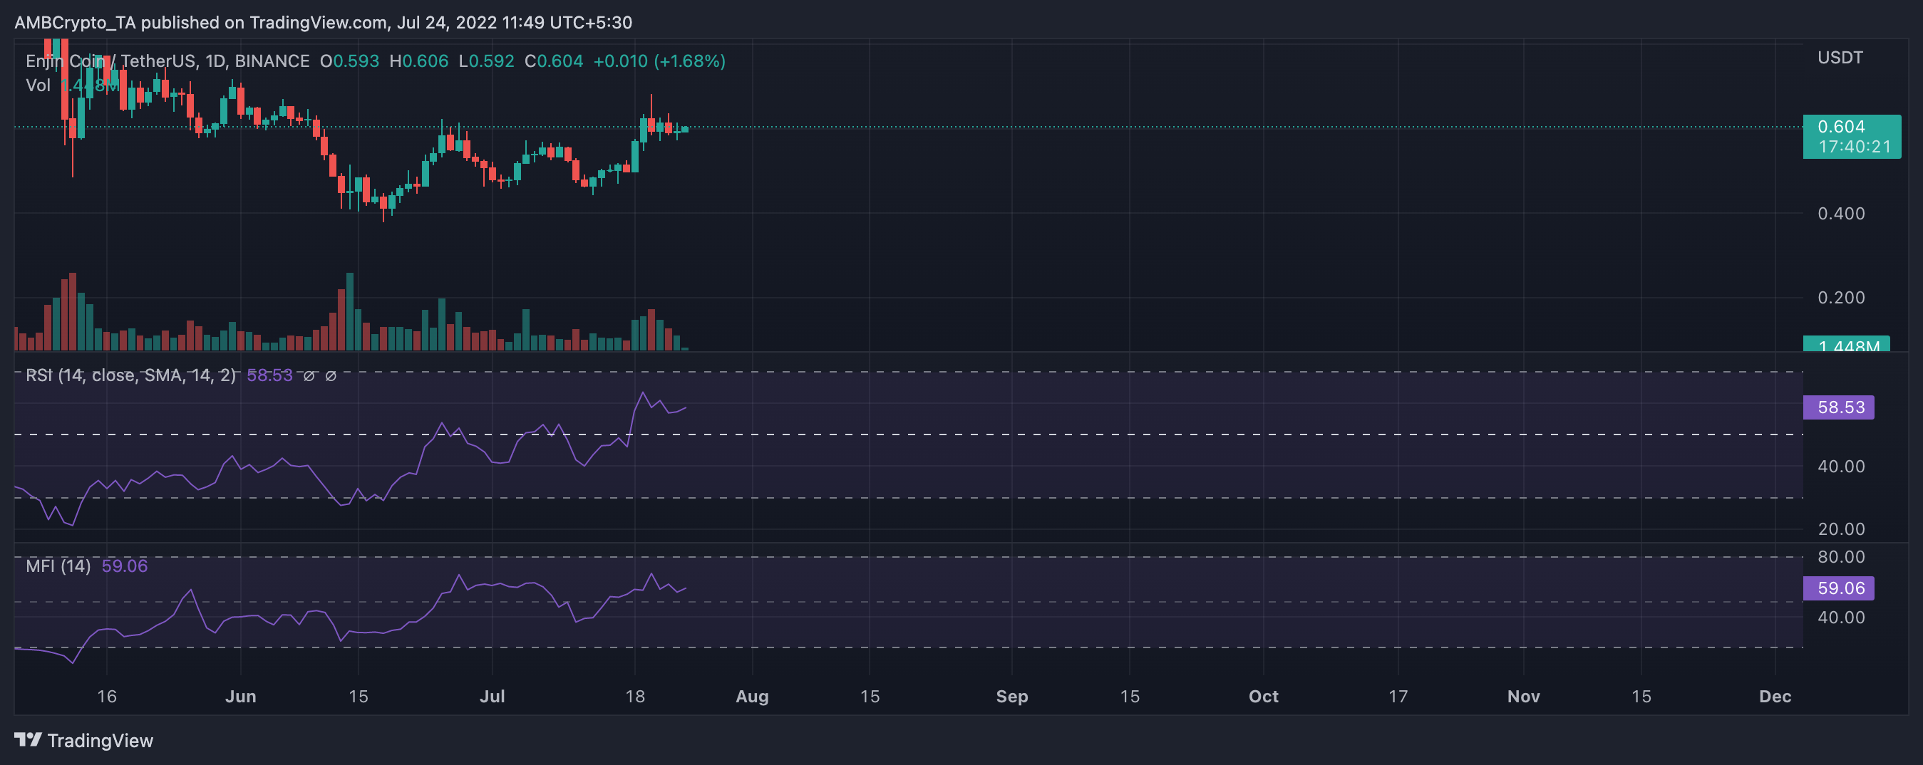Click the Oct label on the time axis

click(1263, 696)
